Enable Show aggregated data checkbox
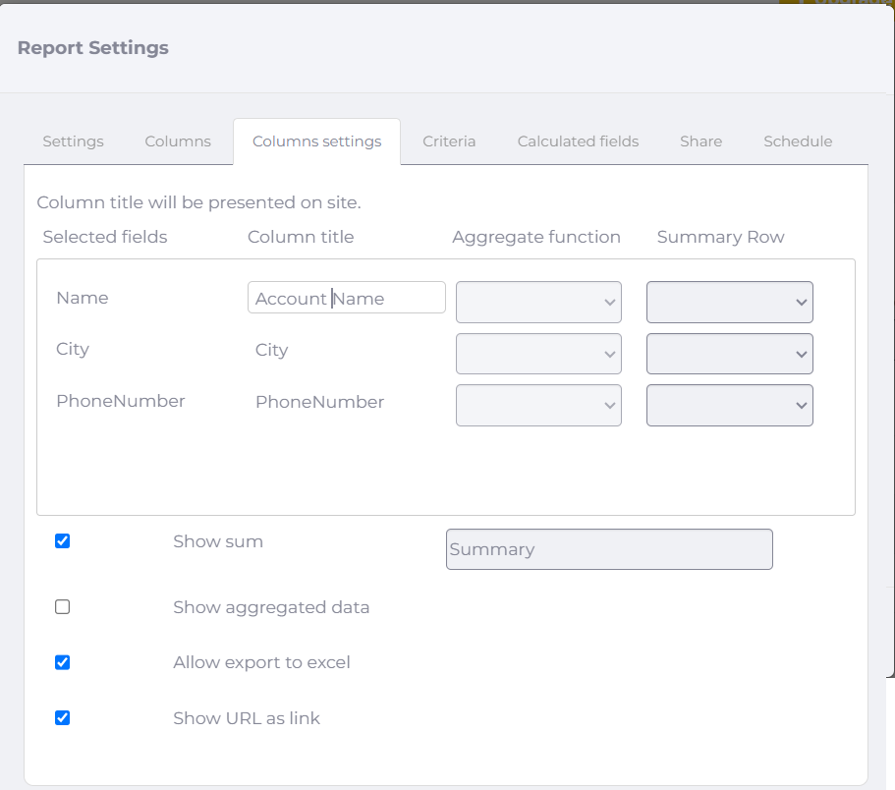The width and height of the screenshot is (895, 790). coord(62,607)
